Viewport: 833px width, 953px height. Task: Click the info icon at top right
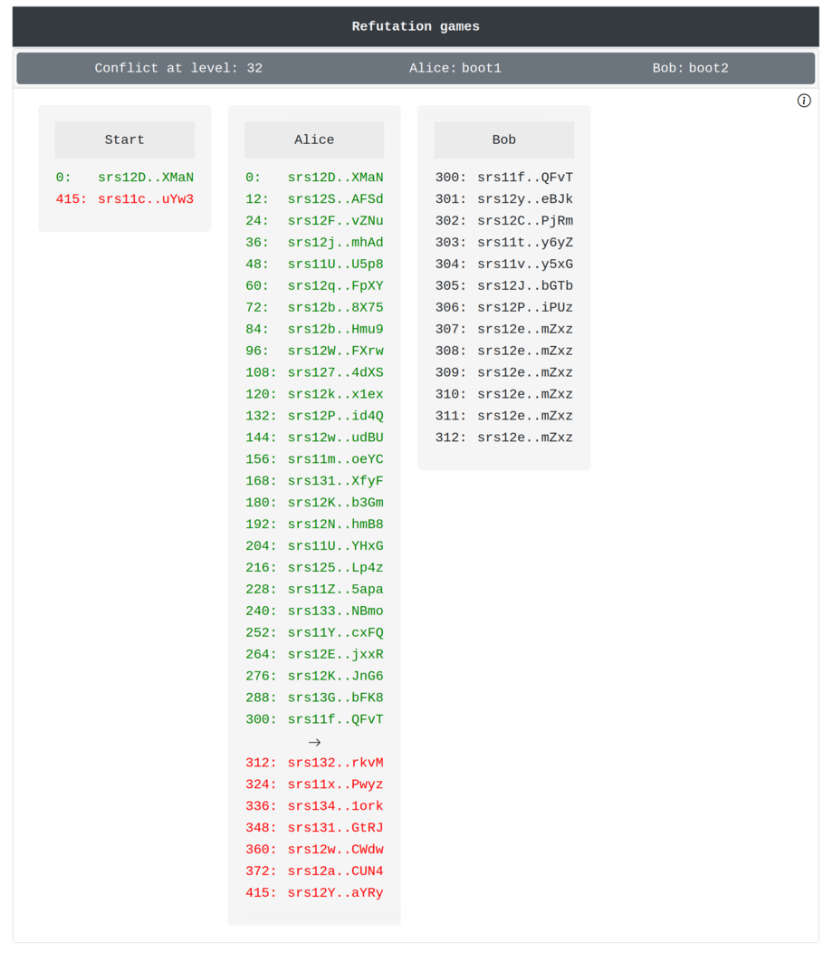(803, 101)
